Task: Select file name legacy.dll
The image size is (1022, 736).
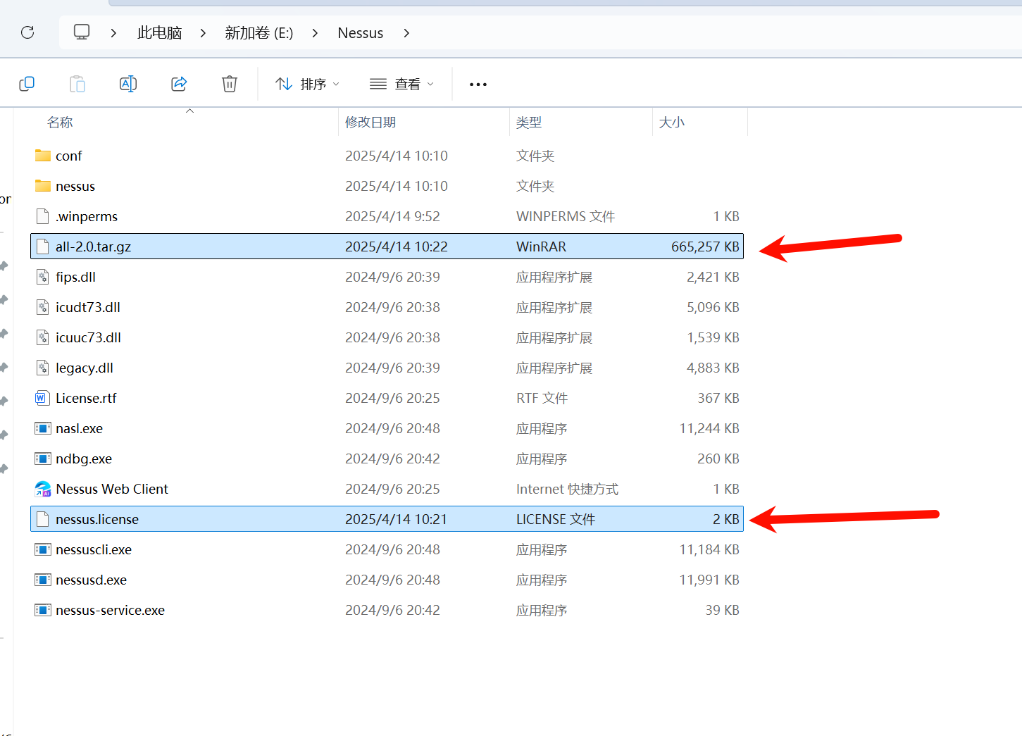Action: point(85,368)
